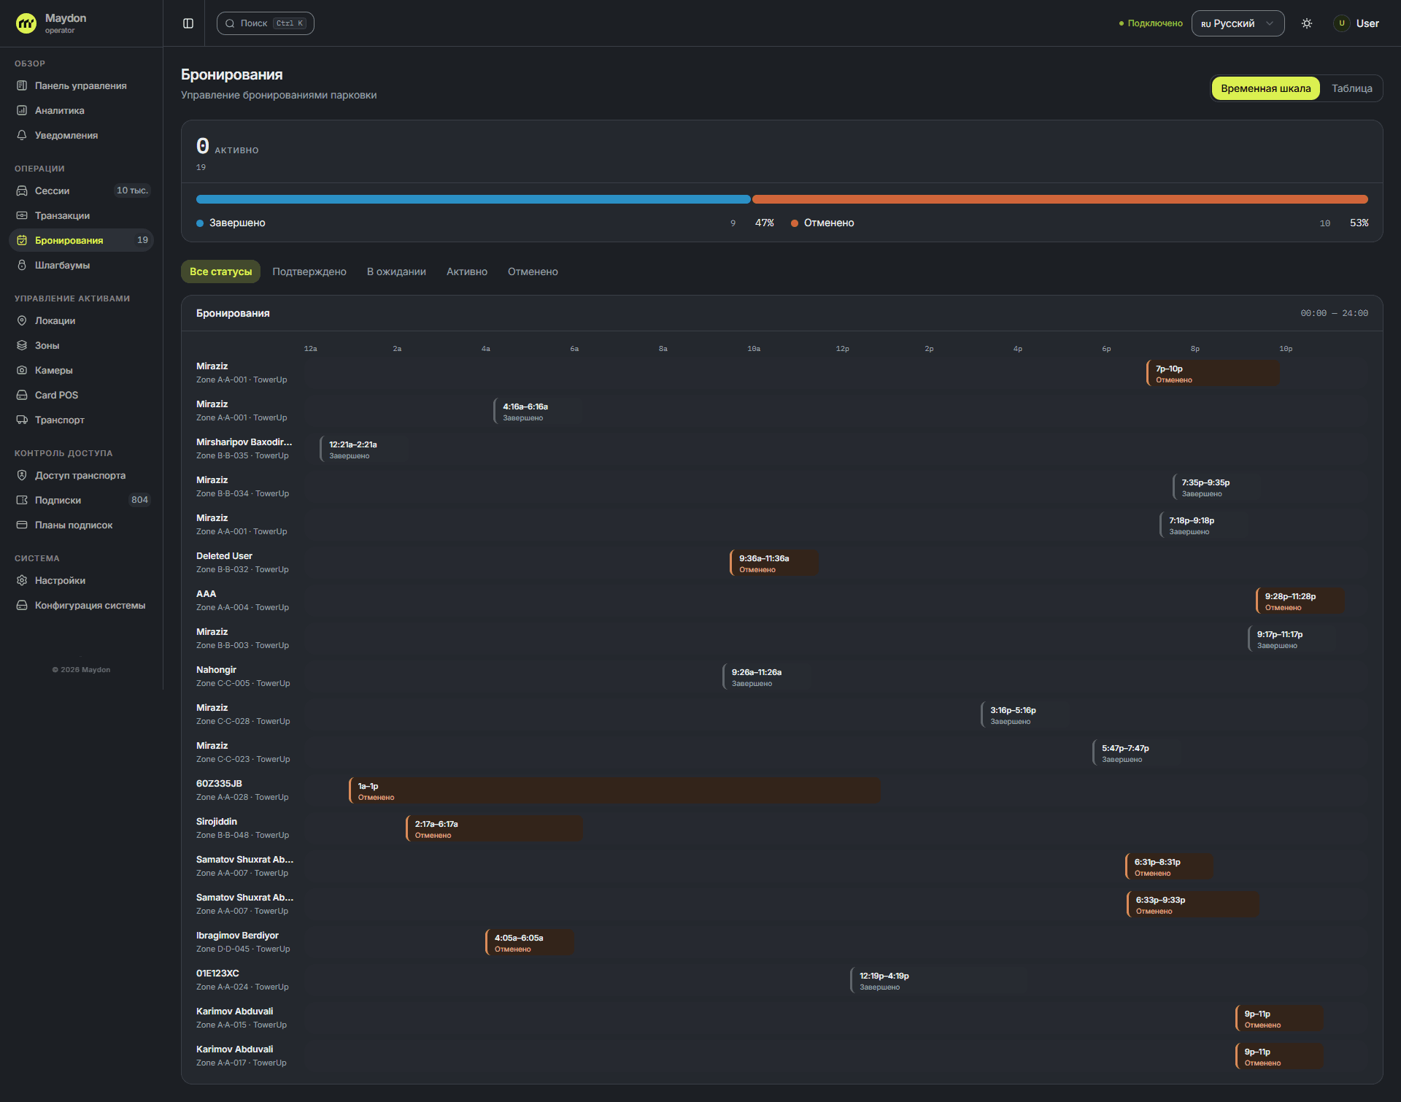Open Transport truck icon (Транспорт)

click(22, 420)
